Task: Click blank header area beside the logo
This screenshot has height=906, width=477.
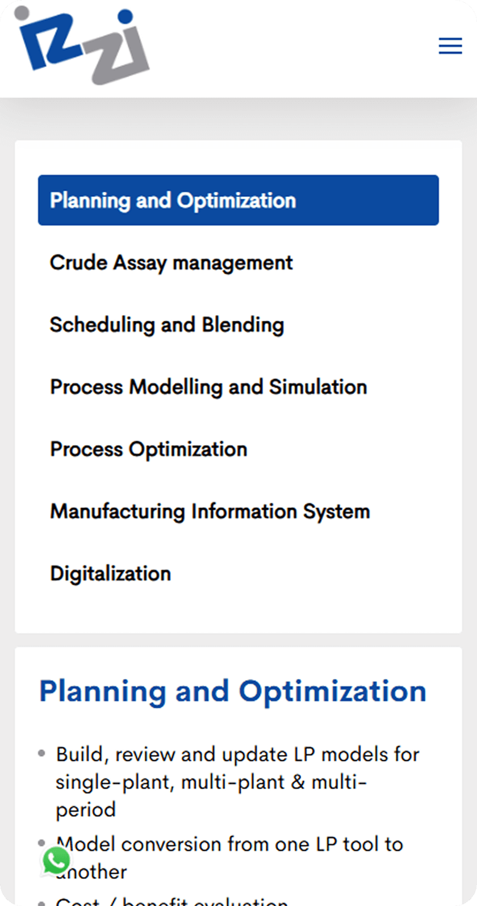Action: [x=284, y=48]
